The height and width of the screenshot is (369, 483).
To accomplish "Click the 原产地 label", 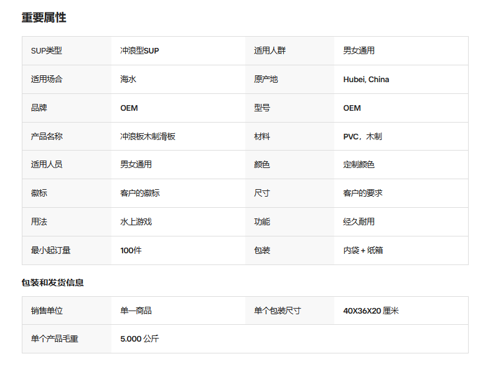I will (266, 80).
